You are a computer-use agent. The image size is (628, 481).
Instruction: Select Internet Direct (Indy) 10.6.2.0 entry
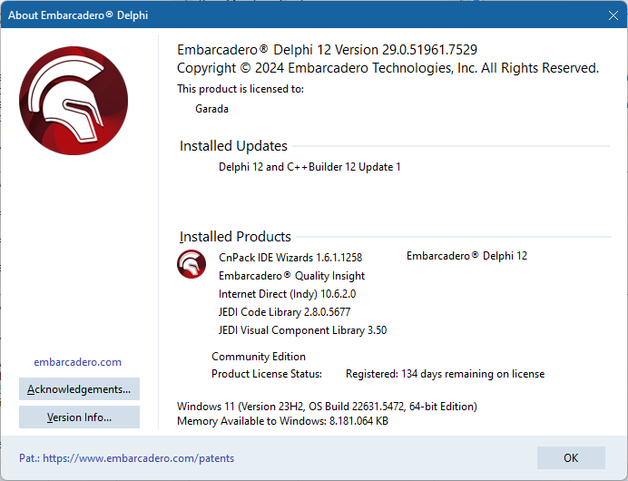[x=287, y=294]
